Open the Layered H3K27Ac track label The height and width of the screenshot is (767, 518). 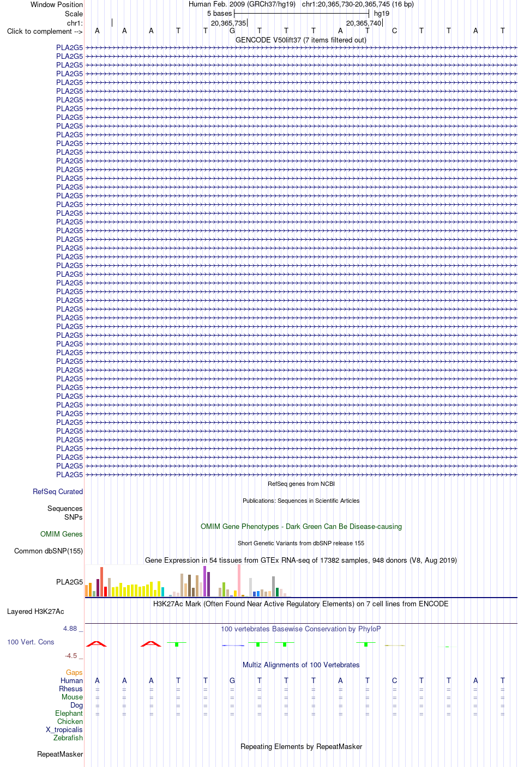35,611
